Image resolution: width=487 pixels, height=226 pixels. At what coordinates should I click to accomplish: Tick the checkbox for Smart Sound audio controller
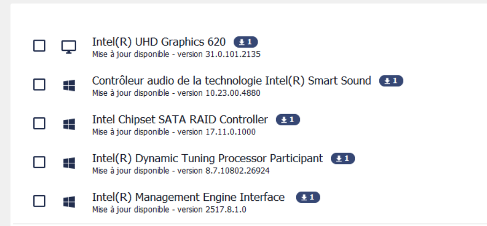[x=39, y=85]
